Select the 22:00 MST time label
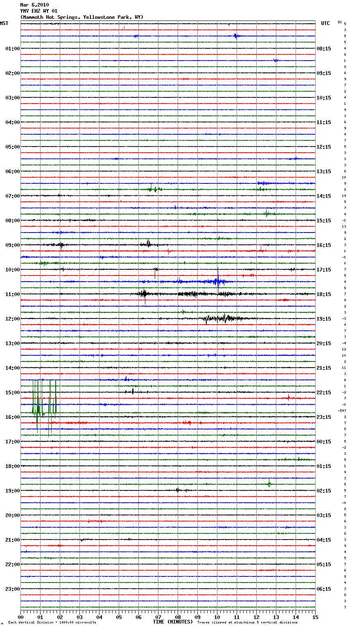The width and height of the screenshot is (348, 628). pyautogui.click(x=13, y=565)
